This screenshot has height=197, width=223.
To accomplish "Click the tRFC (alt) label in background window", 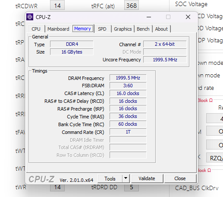I will [103, 6].
